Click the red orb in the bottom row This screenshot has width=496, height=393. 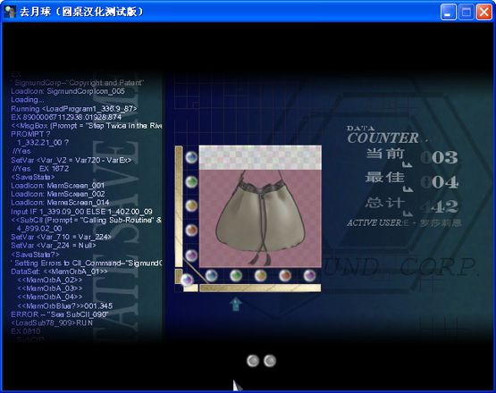pos(285,276)
